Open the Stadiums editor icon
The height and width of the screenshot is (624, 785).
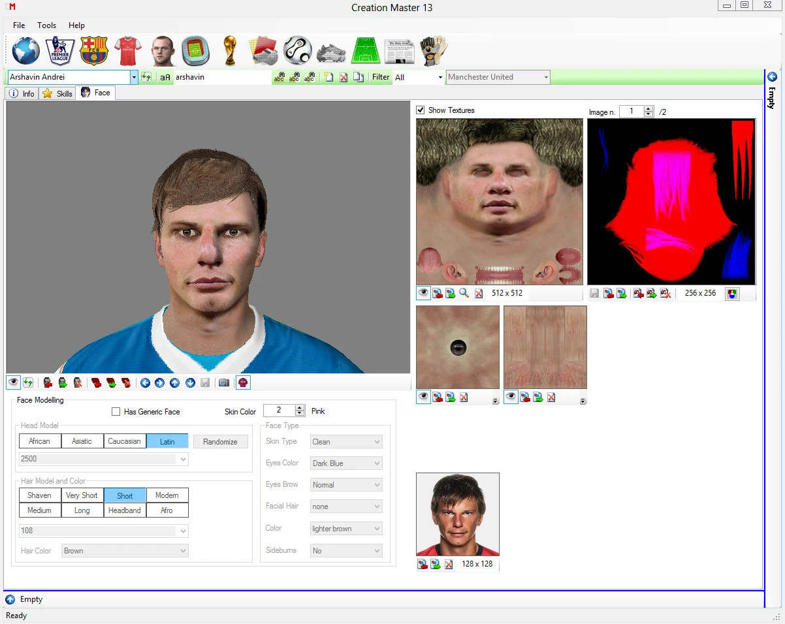(195, 51)
